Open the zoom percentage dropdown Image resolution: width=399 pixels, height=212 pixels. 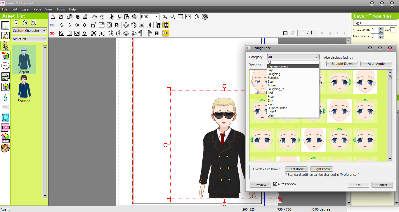156,17
